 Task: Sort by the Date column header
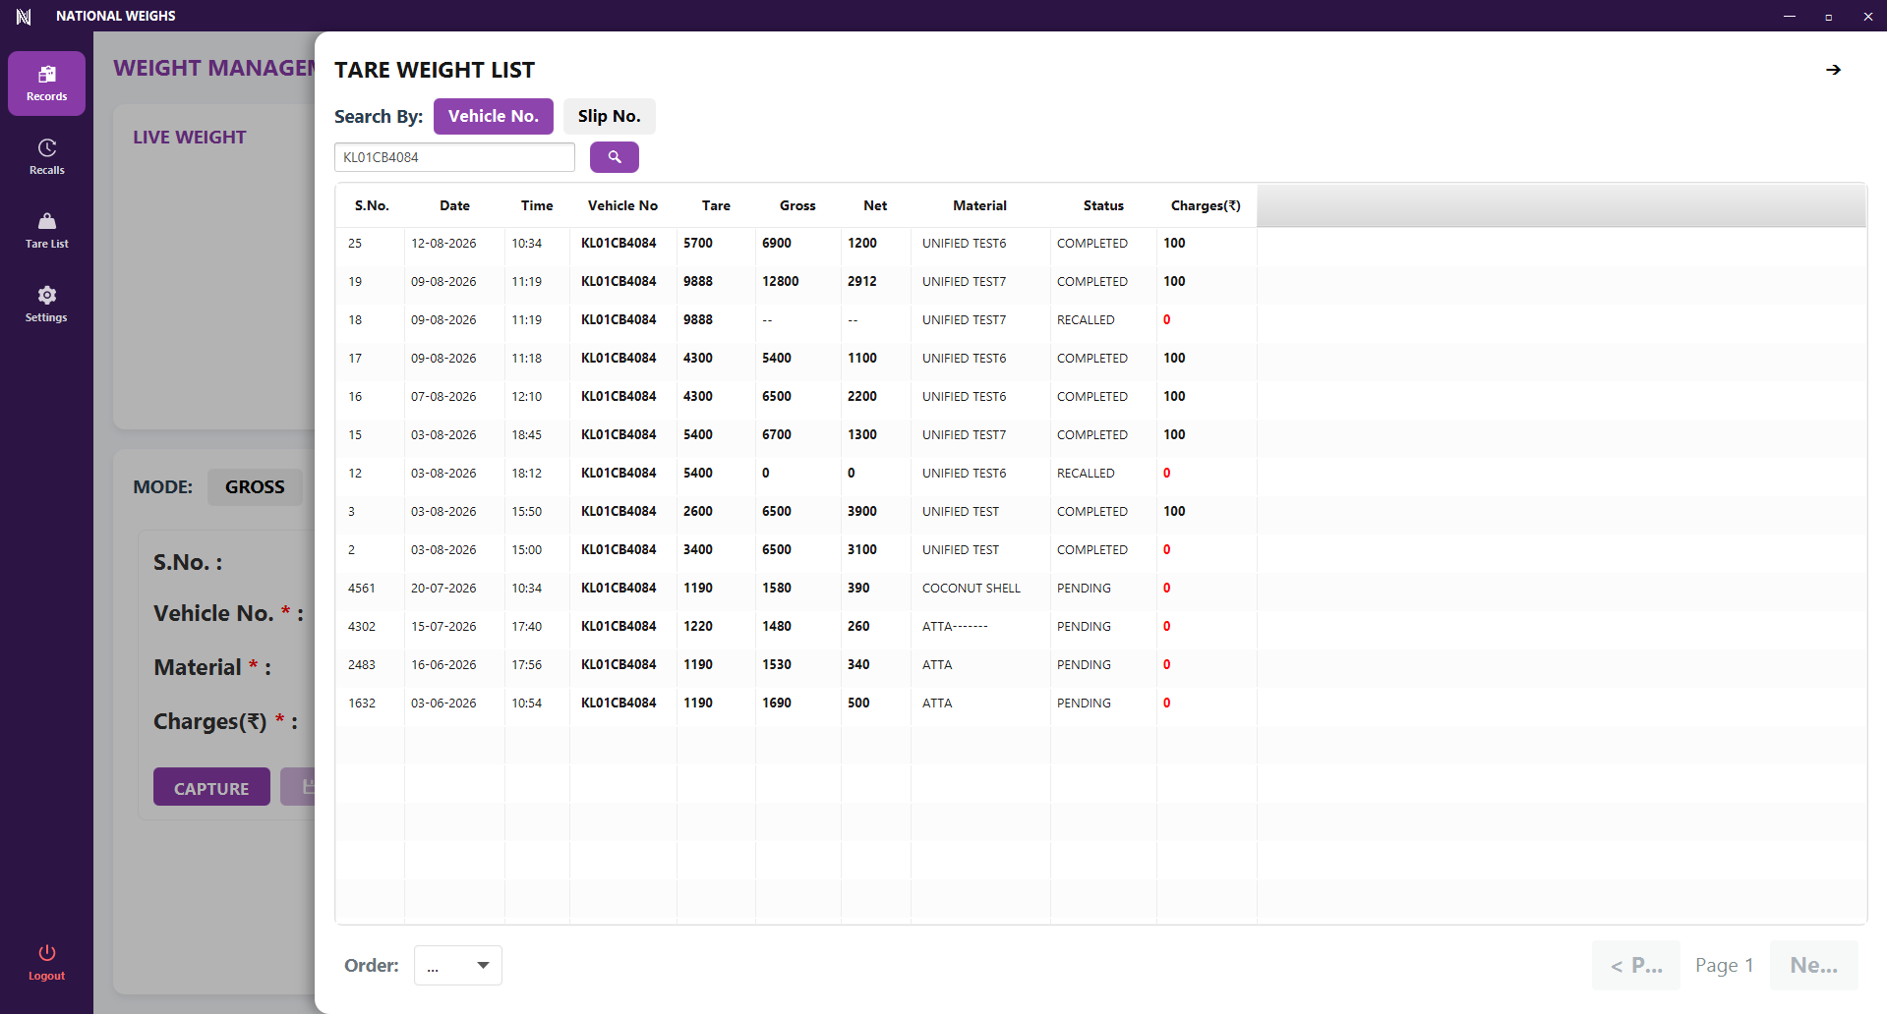coord(454,205)
